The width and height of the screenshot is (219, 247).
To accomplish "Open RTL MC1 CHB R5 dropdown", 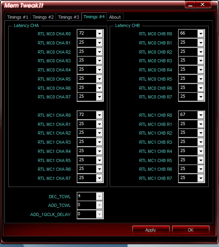I will tap(201, 160).
